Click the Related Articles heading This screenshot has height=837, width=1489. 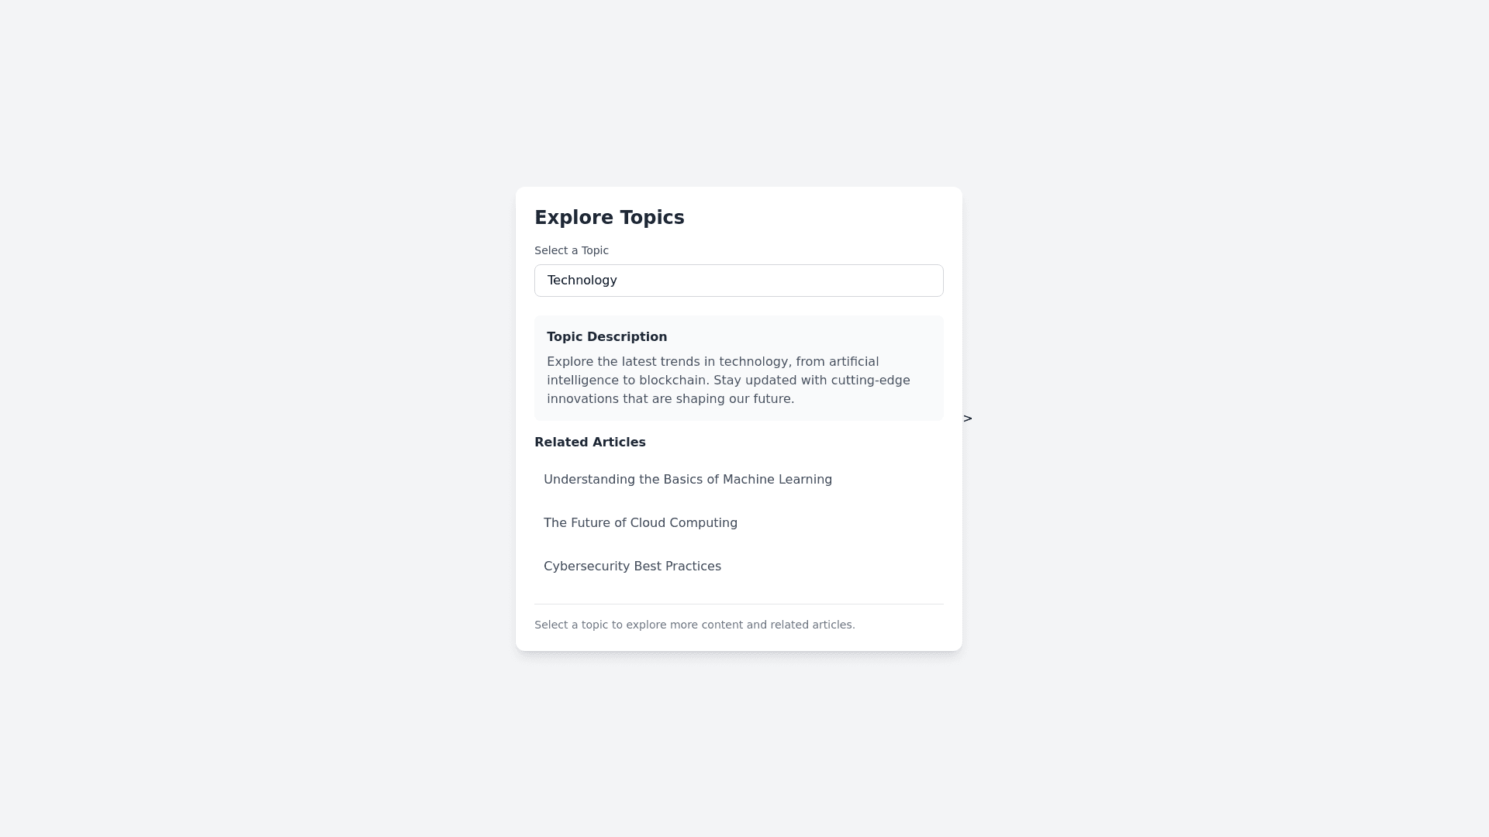[589, 443]
